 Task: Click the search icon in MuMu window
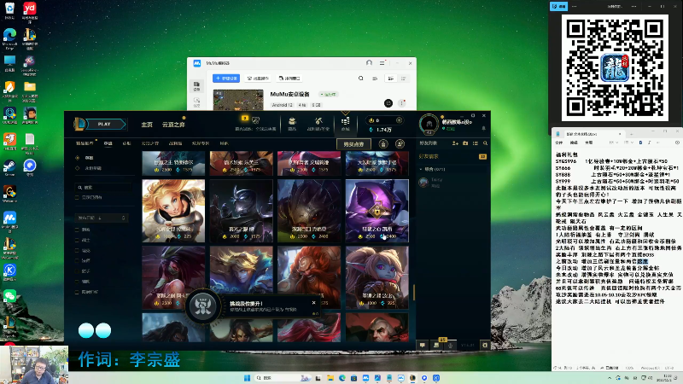(x=360, y=79)
